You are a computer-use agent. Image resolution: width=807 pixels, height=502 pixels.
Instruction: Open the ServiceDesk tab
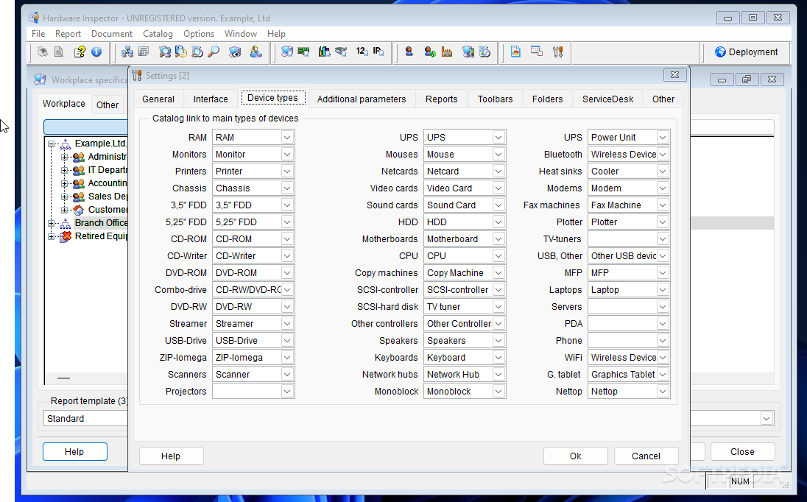pos(607,99)
